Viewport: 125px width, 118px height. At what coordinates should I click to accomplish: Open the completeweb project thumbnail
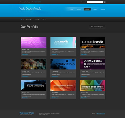click(93, 42)
